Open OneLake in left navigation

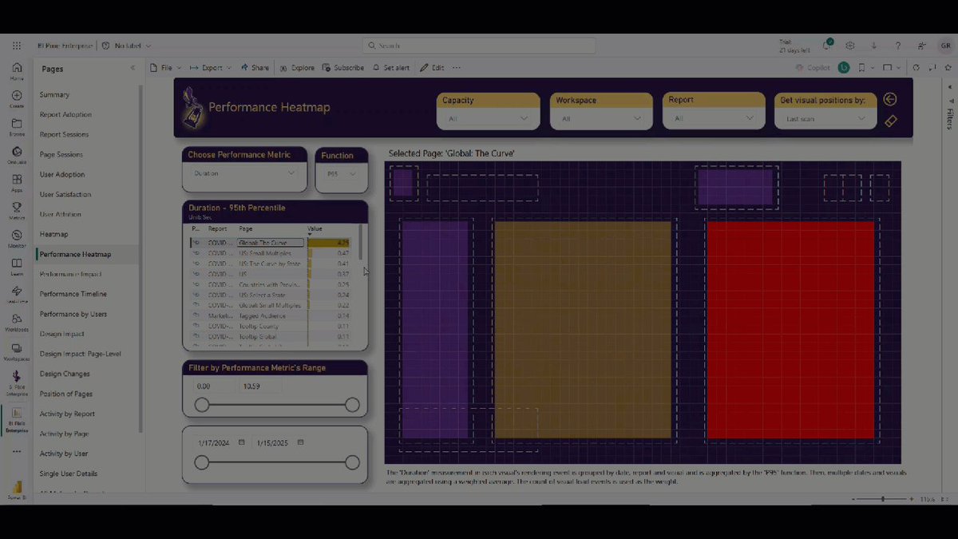17,155
